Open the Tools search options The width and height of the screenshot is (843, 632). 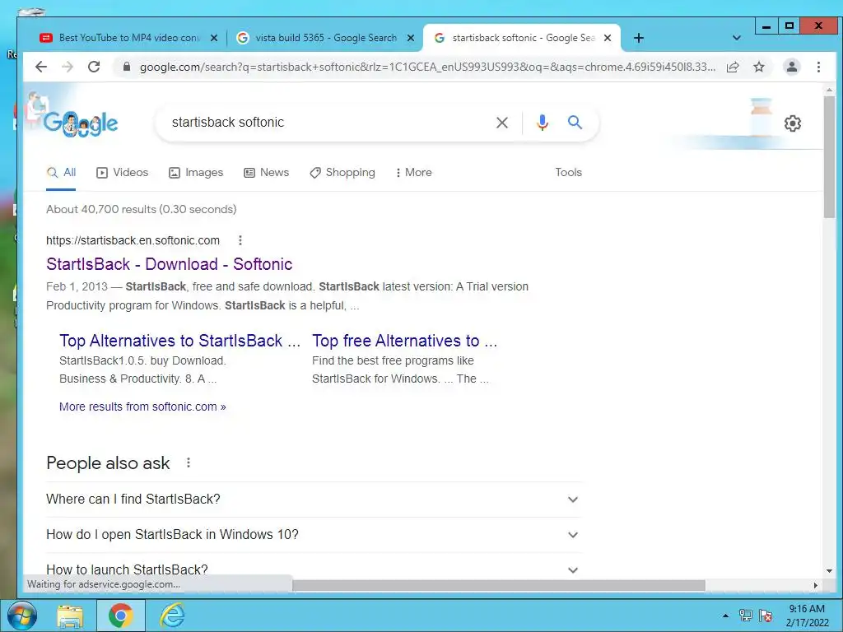click(568, 173)
